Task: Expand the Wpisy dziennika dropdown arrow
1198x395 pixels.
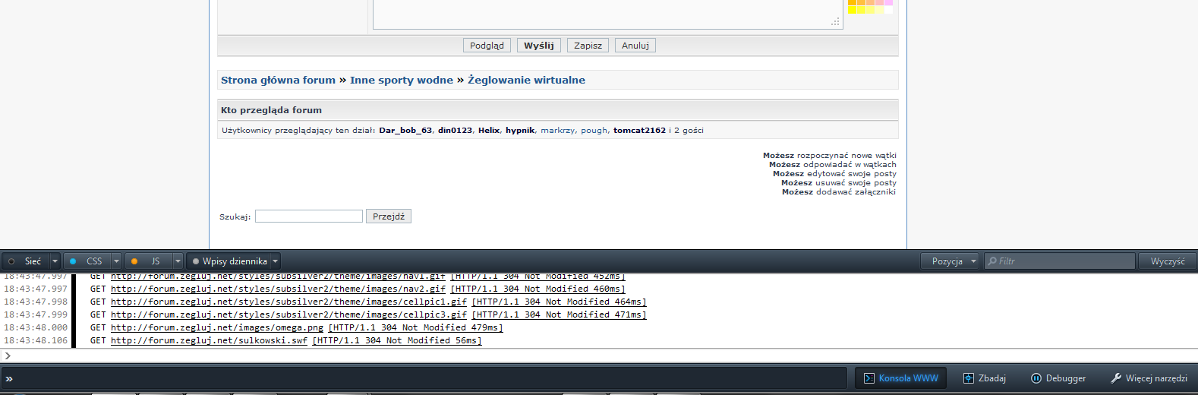Action: pyautogui.click(x=275, y=261)
